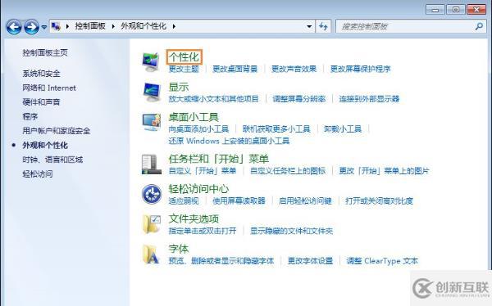
Task: Click the 适应弱视 link
Action: pyautogui.click(x=184, y=201)
